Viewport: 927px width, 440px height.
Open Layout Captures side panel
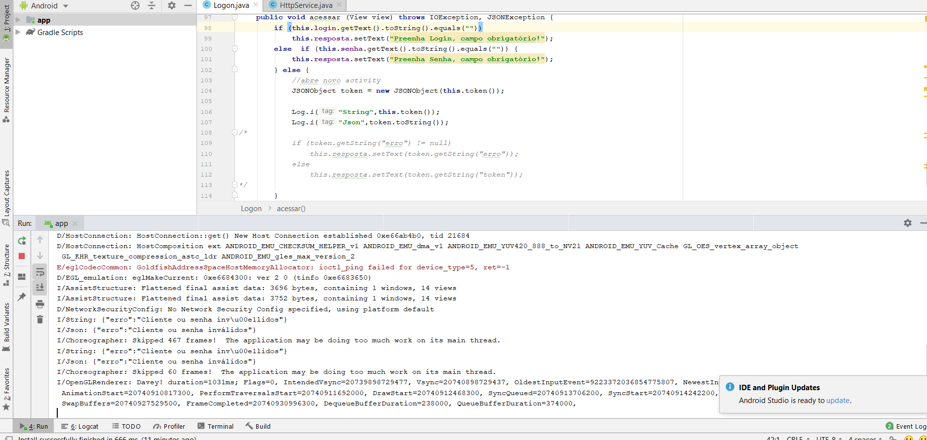tap(6, 198)
